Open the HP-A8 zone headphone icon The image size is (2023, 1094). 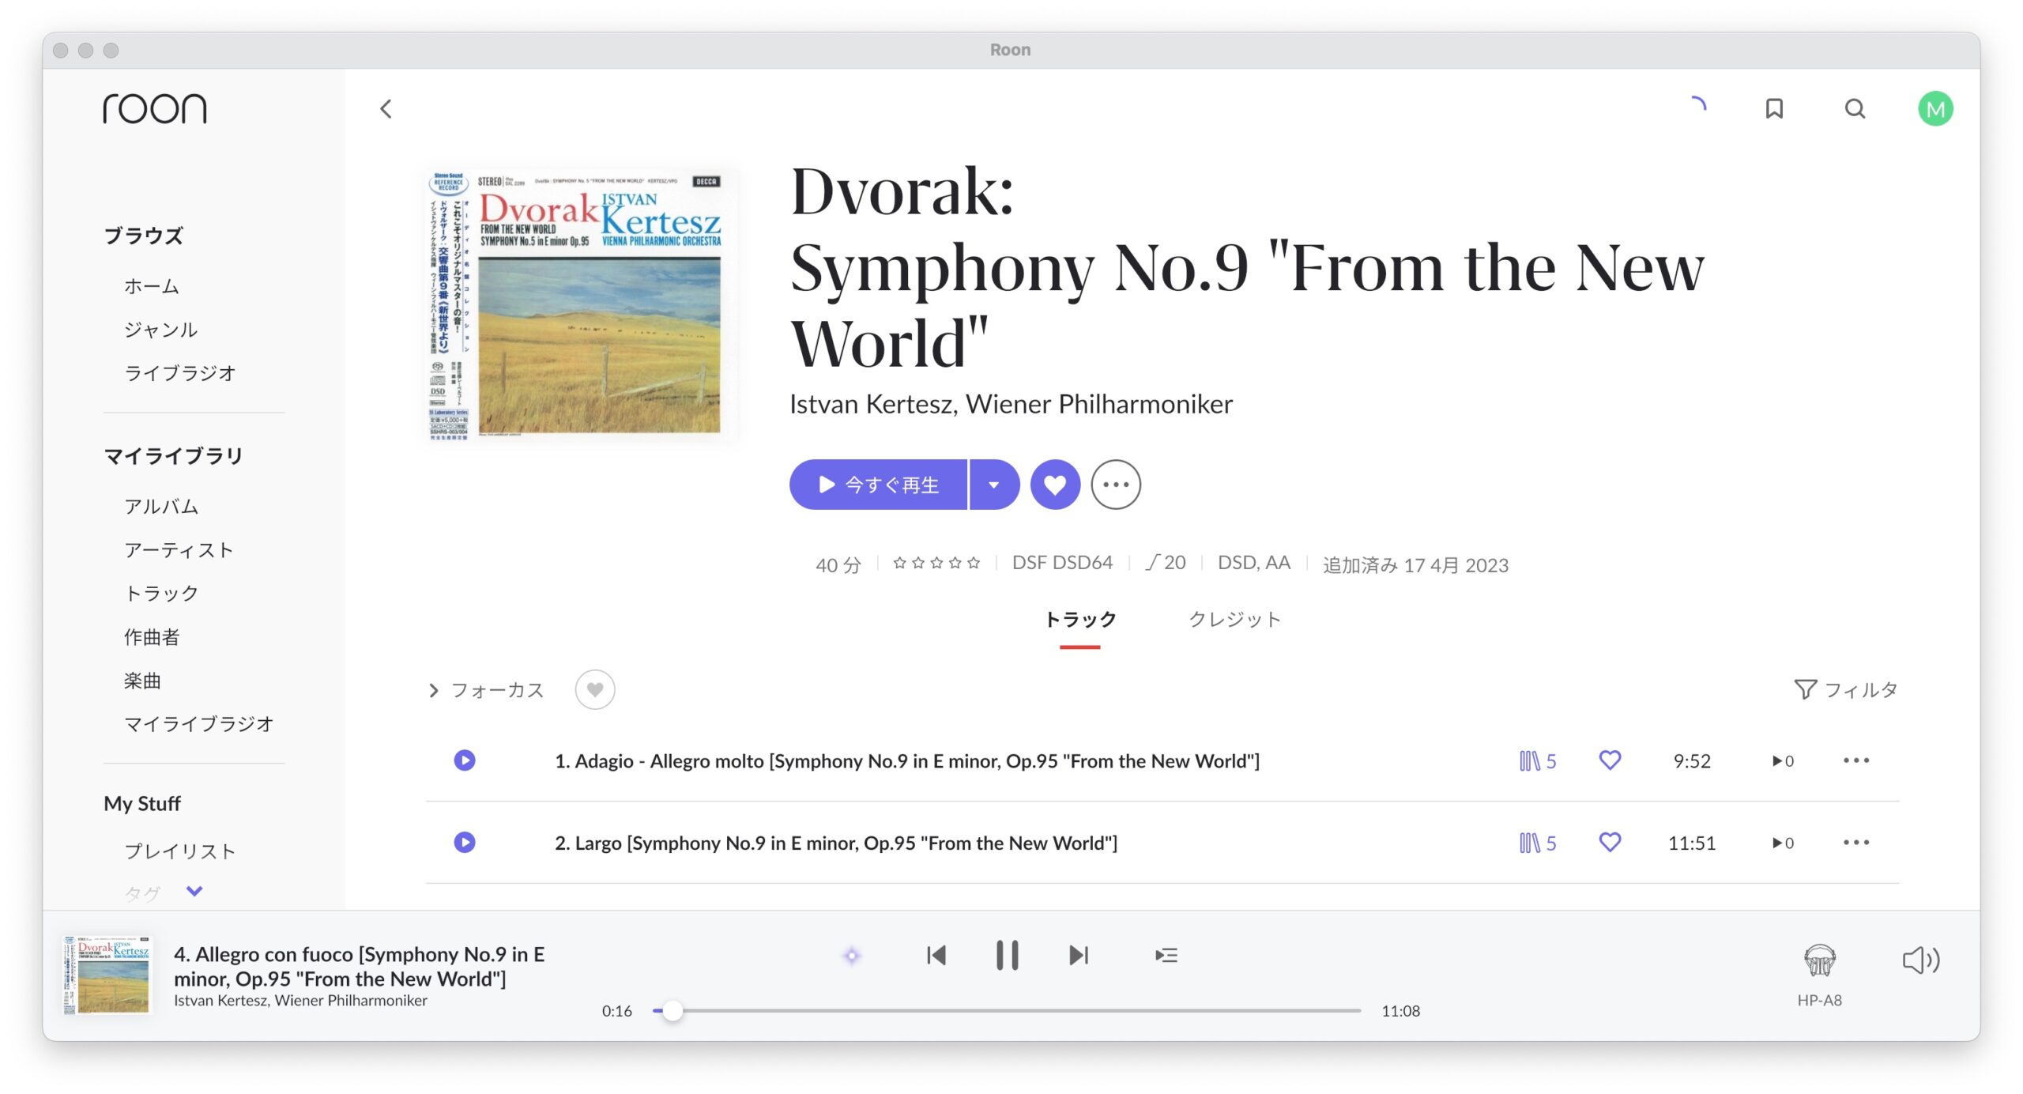tap(1820, 960)
